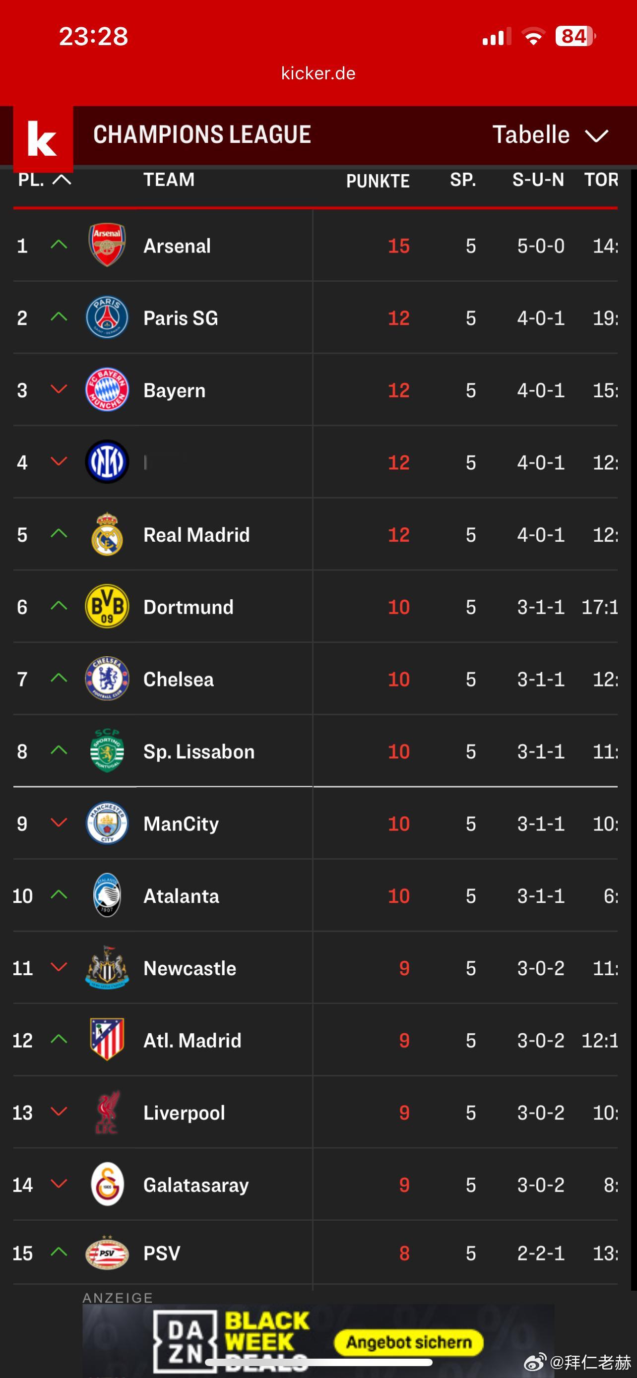Viewport: 637px width, 1378px height.
Task: Toggle the PL. sort arrow
Action: [62, 180]
